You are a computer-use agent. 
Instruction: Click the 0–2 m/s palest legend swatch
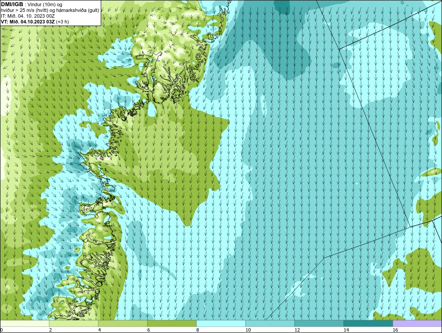pyautogui.click(x=25, y=323)
